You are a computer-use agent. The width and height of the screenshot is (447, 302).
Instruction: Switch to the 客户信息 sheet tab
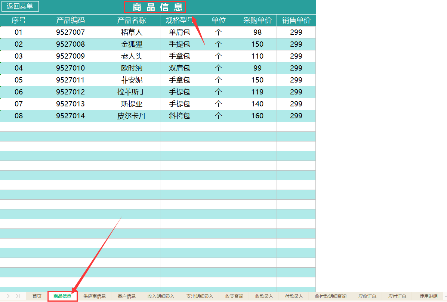click(x=127, y=296)
